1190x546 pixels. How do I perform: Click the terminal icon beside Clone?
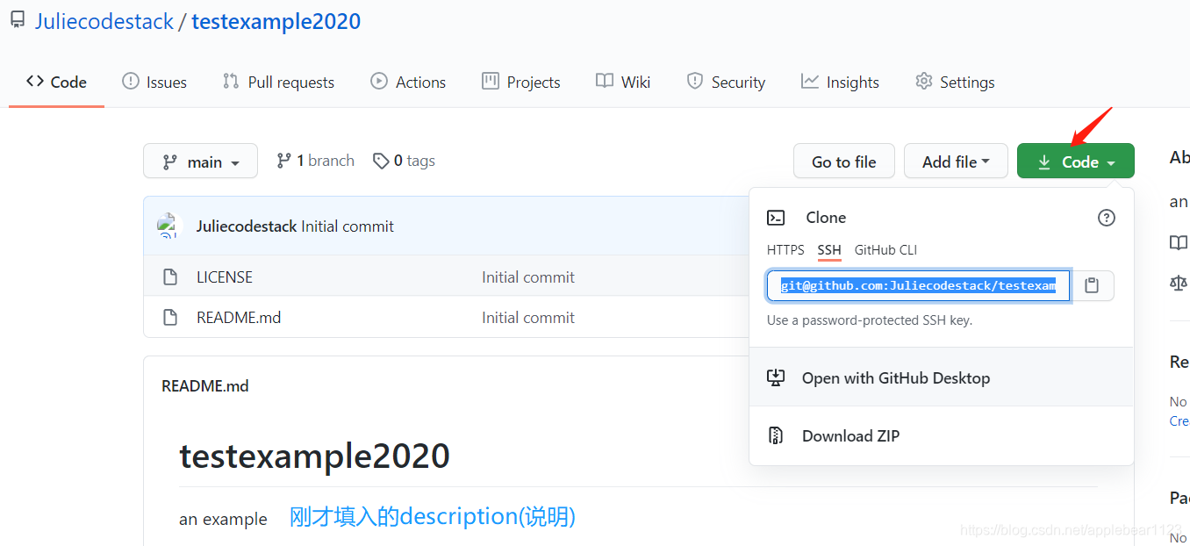(x=776, y=218)
